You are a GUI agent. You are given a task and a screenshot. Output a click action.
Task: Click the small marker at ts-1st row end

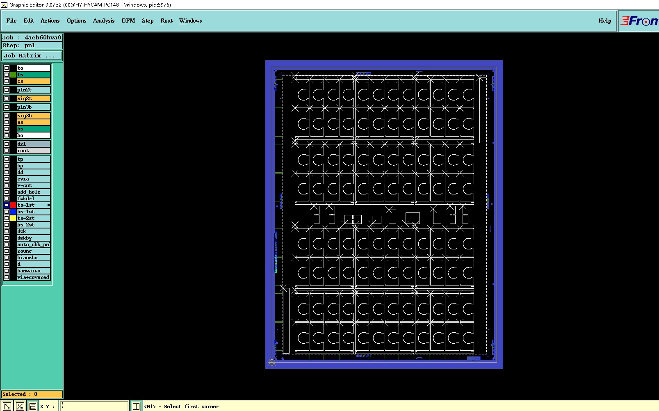click(x=48, y=205)
